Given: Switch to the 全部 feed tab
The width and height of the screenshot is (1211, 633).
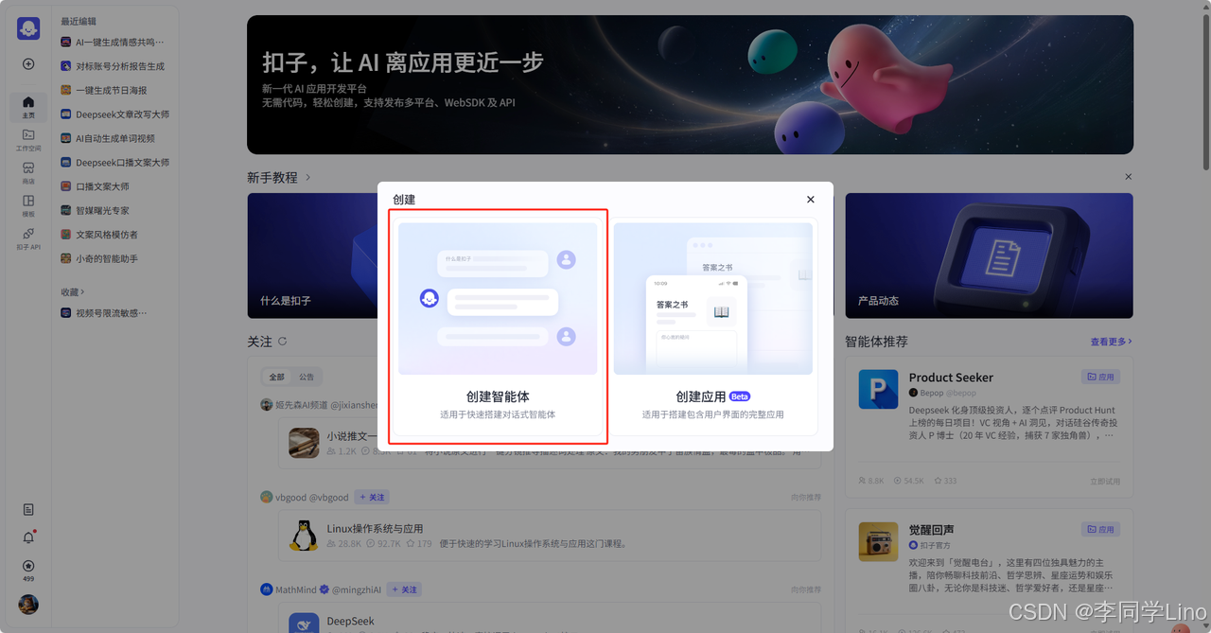Looking at the screenshot, I should 276,377.
